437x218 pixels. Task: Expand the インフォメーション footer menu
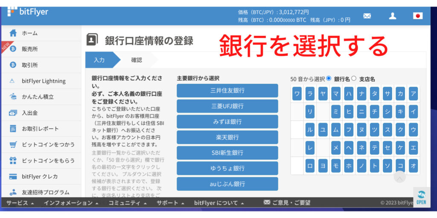pyautogui.click(x=71, y=203)
